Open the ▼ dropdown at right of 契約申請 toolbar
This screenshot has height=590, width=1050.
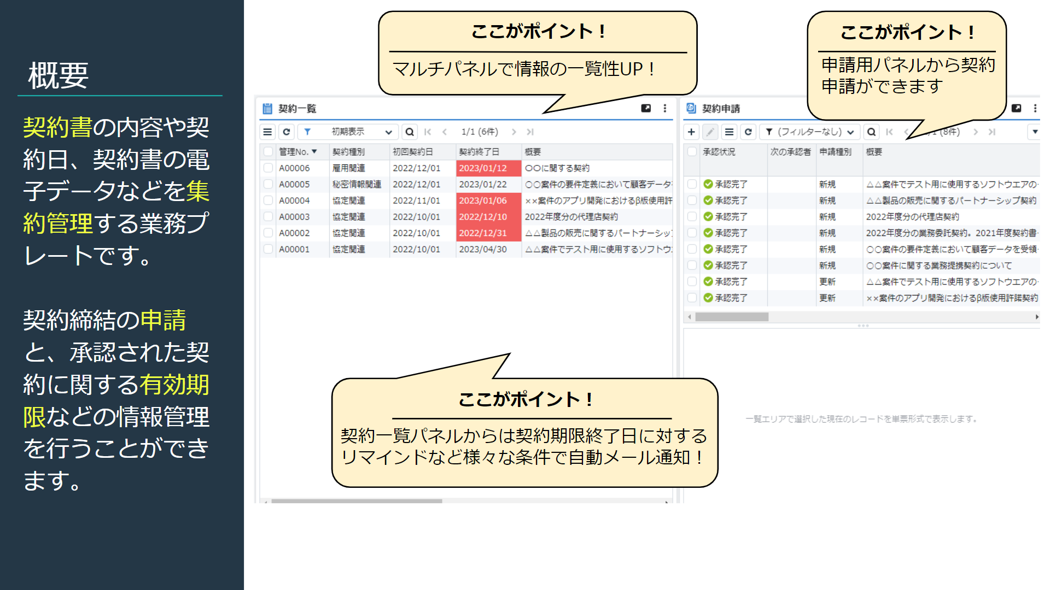pos(1035,132)
